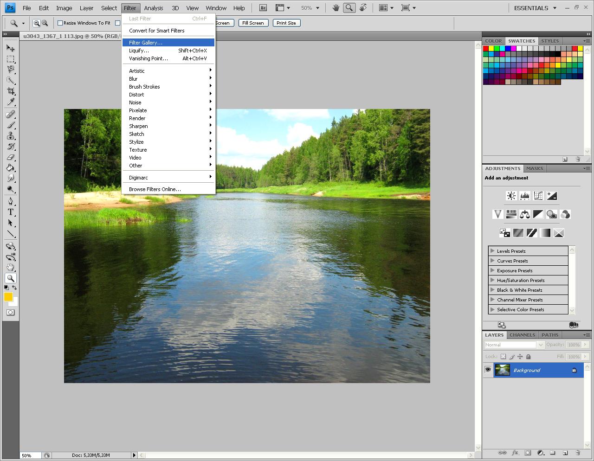The height and width of the screenshot is (461, 594).
Task: Delete layer using the trash icon
Action: (578, 453)
